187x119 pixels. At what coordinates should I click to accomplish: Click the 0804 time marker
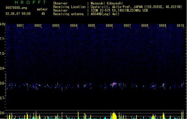pyautogui.click(x=74, y=26)
